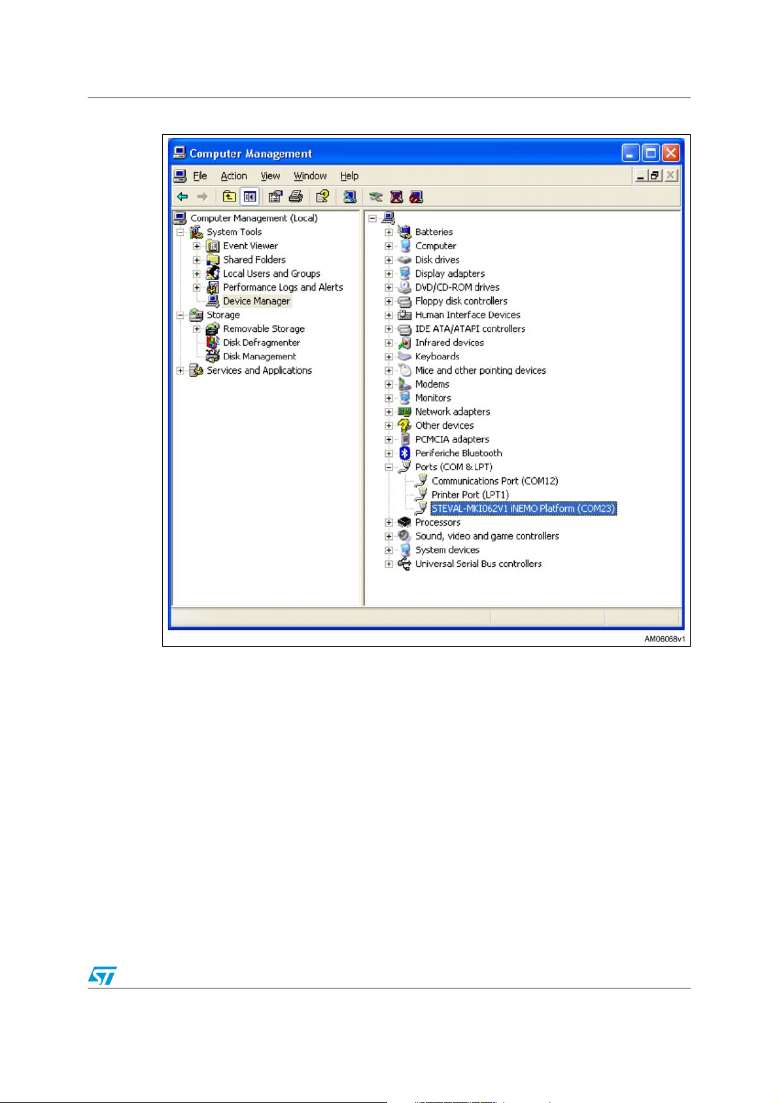The height and width of the screenshot is (1103, 779).
Task: Select the Computer device category
Action: [x=436, y=246]
